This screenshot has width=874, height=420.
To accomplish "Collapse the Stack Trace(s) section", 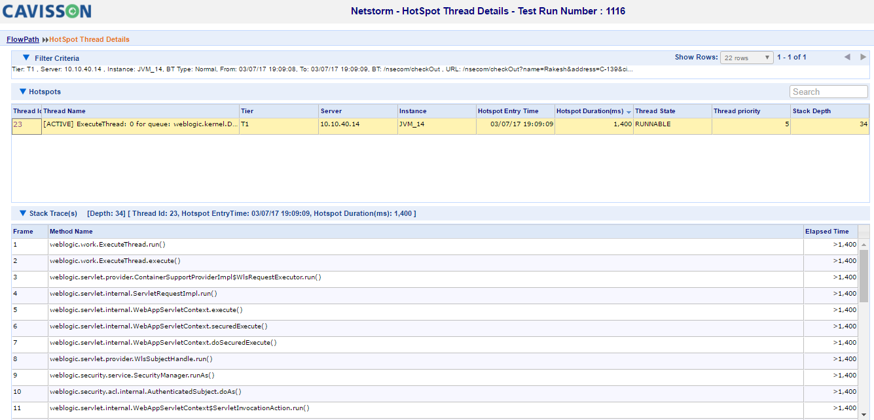I will coord(23,213).
